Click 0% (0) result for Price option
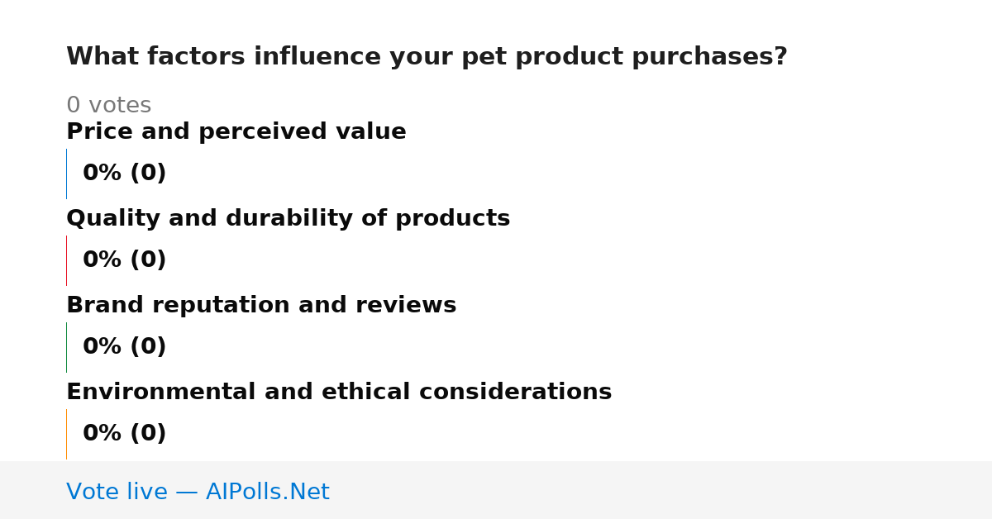This screenshot has width=992, height=519. click(x=124, y=174)
